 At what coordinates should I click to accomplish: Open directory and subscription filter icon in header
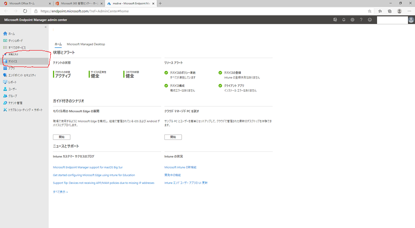tap(335, 20)
